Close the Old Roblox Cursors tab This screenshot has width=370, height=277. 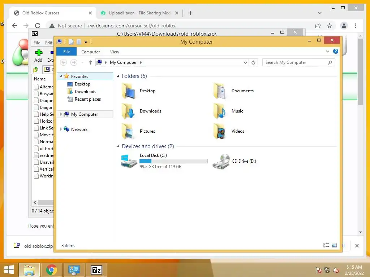click(90, 13)
